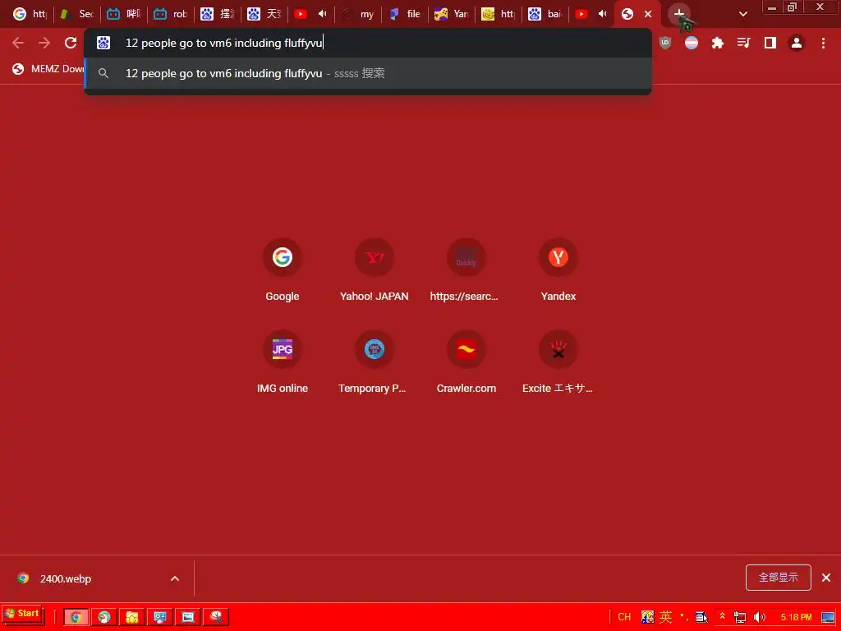The height and width of the screenshot is (631, 841).
Task: Open the Windows Start menu
Action: pyautogui.click(x=22, y=614)
